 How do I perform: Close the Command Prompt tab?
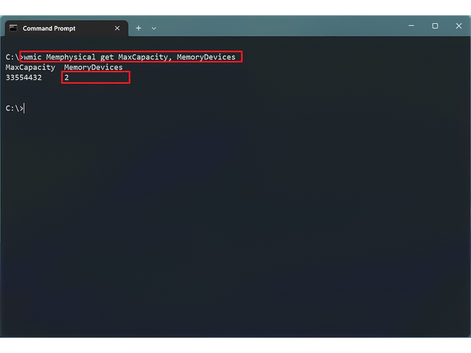[117, 28]
